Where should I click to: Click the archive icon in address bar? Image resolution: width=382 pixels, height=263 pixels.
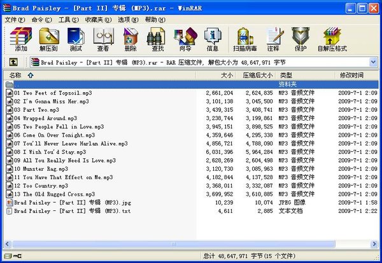click(35, 62)
